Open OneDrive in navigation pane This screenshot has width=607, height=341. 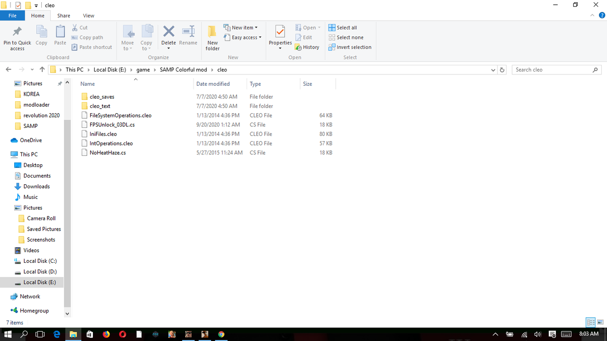tap(31, 140)
